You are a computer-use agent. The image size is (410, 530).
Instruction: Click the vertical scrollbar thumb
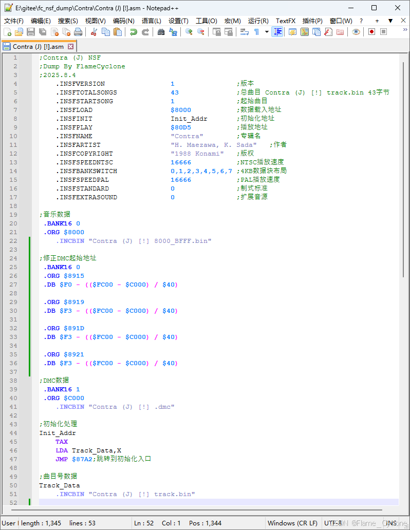[x=403, y=169]
